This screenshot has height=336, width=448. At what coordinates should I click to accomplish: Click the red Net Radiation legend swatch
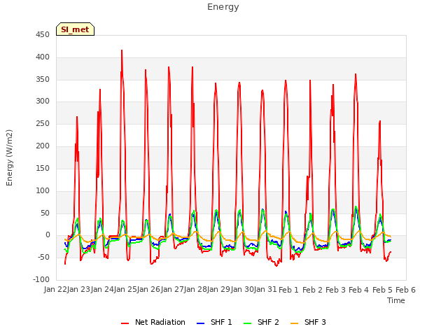point(125,323)
